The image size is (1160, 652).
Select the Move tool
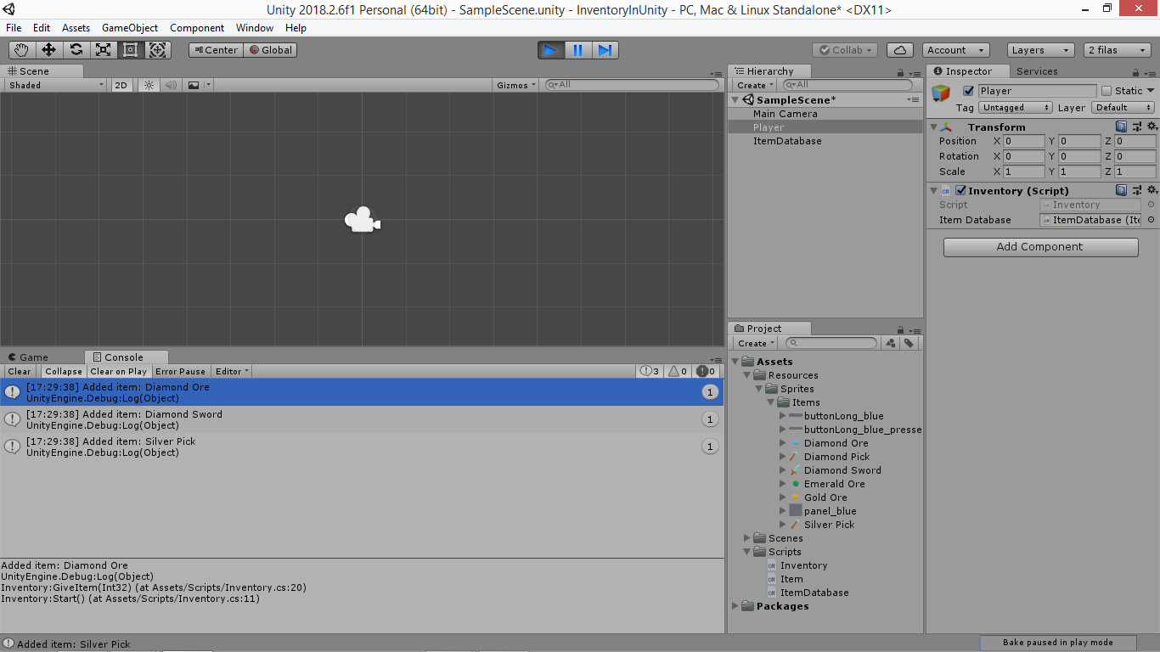click(x=48, y=49)
